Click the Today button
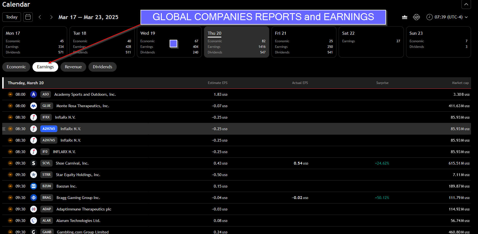Image resolution: width=478 pixels, height=234 pixels. pyautogui.click(x=12, y=17)
